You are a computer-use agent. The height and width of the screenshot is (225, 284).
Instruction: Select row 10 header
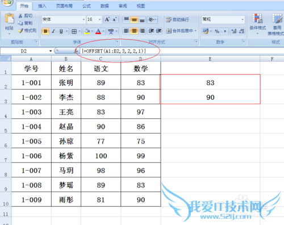pos(6,199)
